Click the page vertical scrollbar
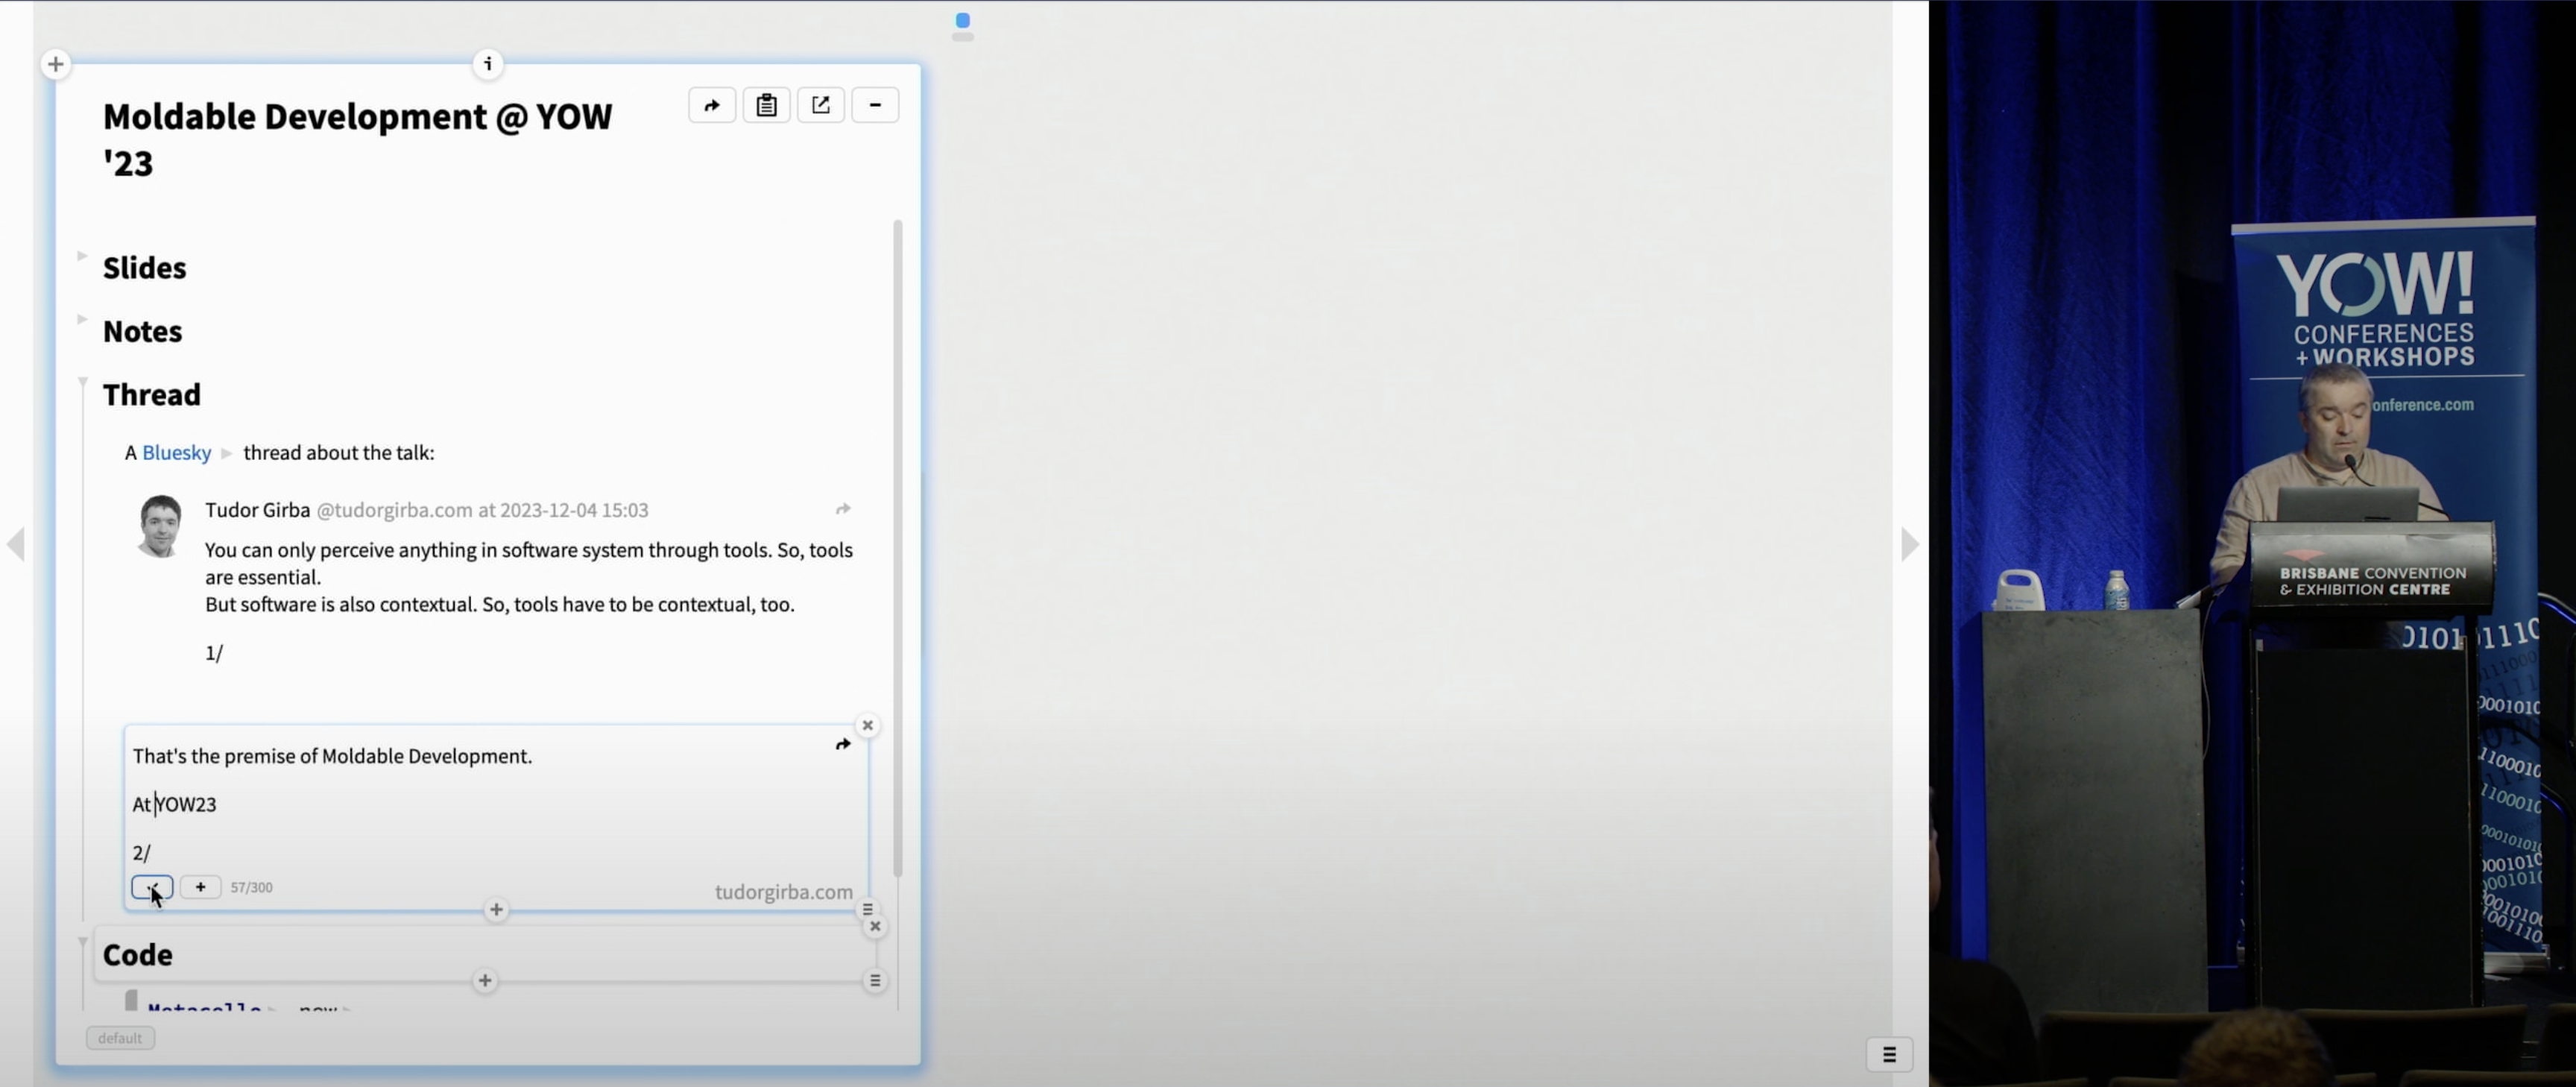2576x1087 pixels. [x=898, y=548]
